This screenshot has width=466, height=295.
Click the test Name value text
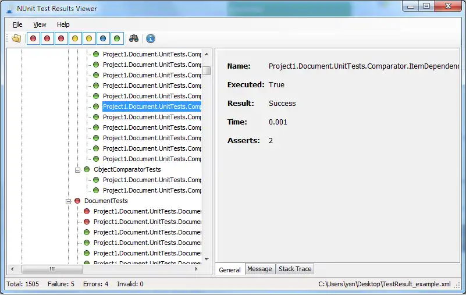click(364, 66)
